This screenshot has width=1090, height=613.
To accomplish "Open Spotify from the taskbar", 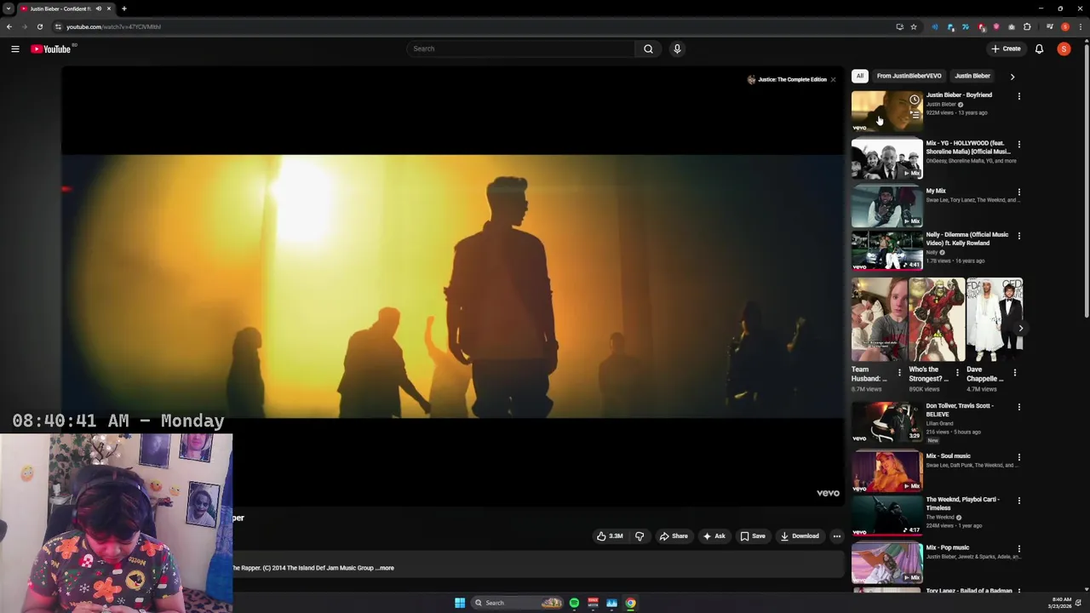I will (574, 603).
